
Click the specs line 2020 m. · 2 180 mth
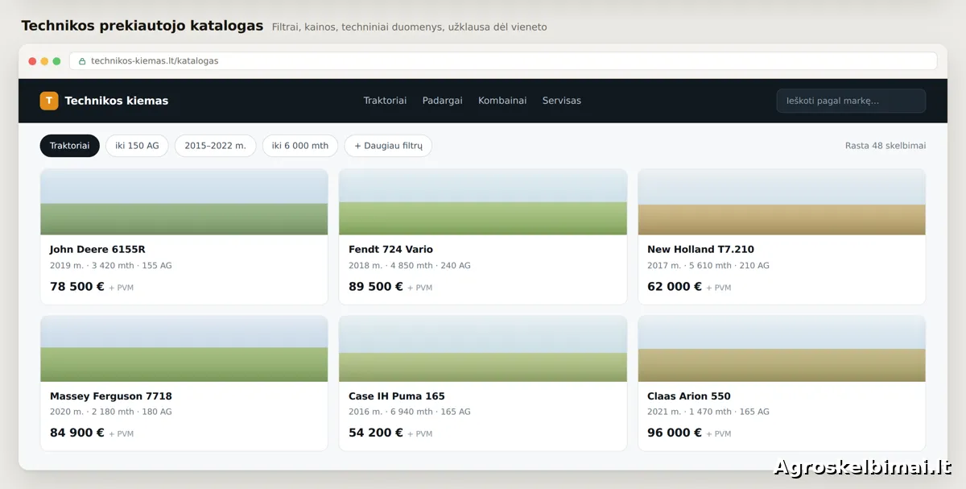point(111,412)
